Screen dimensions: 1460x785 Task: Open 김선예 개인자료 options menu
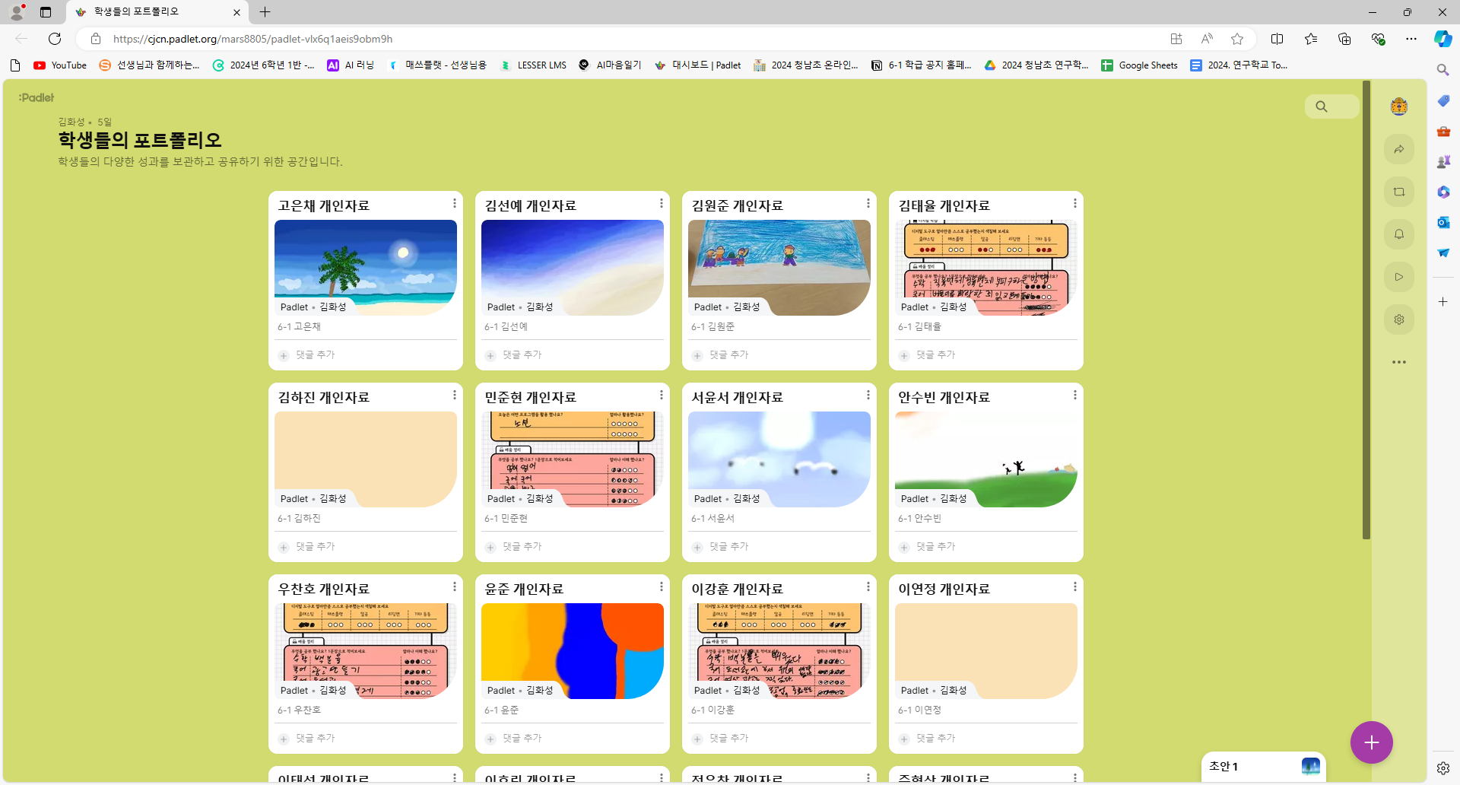pos(662,203)
